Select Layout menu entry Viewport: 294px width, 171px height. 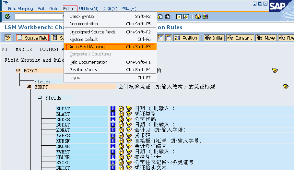[110, 78]
